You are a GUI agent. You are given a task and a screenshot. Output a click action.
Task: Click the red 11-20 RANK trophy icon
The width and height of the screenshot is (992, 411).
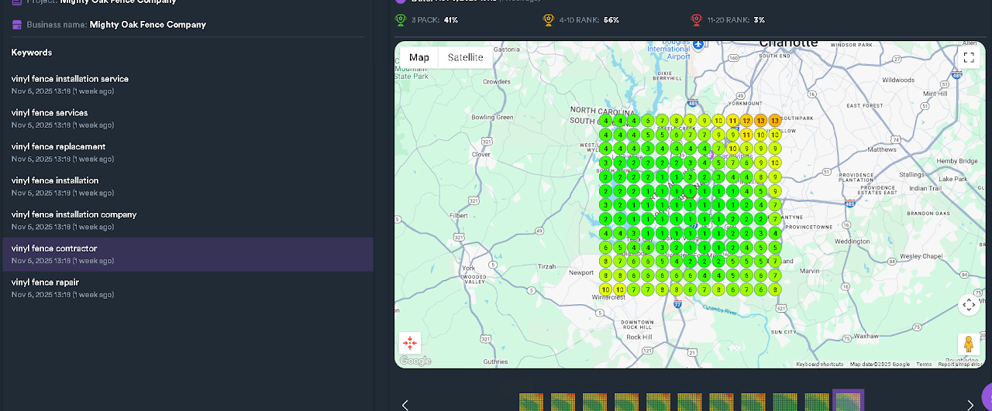pyautogui.click(x=695, y=19)
